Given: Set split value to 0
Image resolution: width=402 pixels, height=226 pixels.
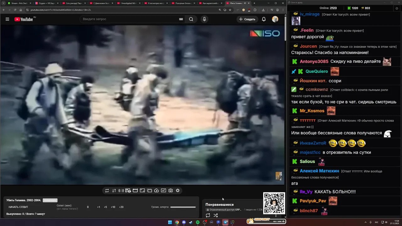Looking at the screenshot, I should 88,207.
